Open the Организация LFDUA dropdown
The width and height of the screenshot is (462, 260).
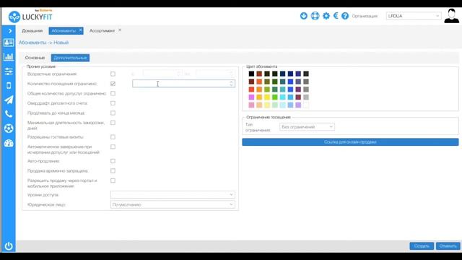[414, 16]
